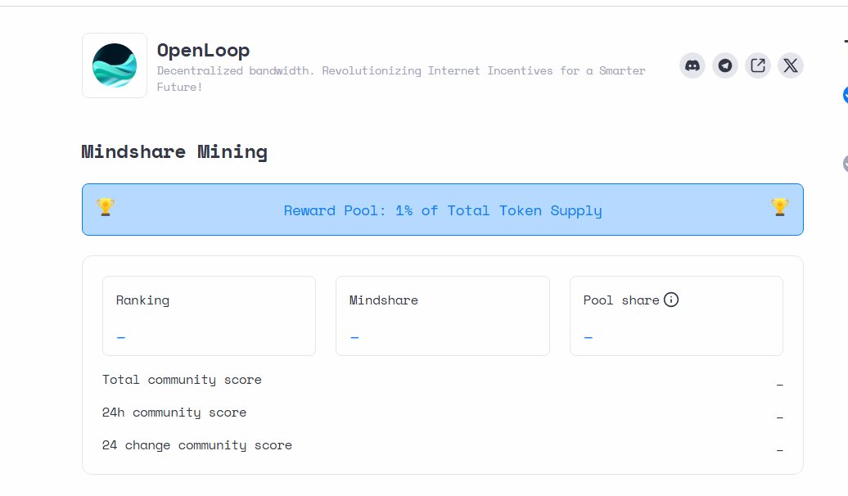
Task: Select the Pool share stat card
Action: point(676,315)
